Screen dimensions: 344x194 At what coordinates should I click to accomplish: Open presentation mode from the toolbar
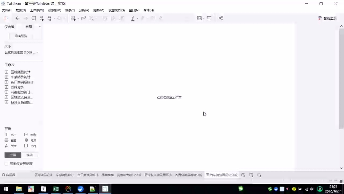pyautogui.click(x=209, y=18)
